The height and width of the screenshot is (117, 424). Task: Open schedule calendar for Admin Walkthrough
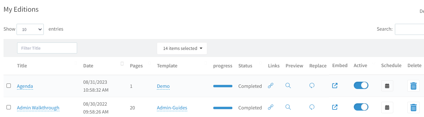tap(387, 107)
